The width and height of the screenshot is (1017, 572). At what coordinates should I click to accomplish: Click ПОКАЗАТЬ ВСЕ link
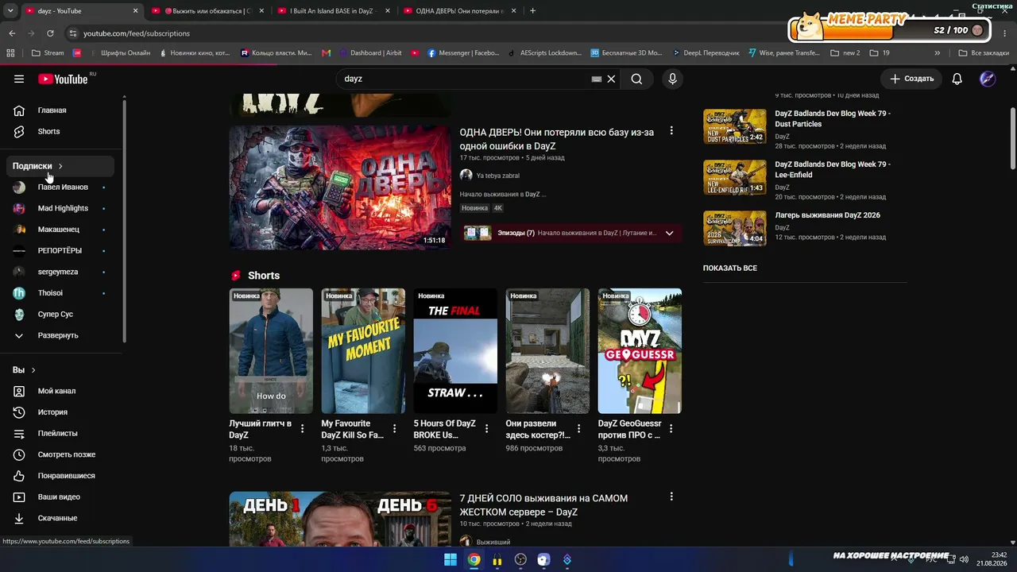[730, 269]
